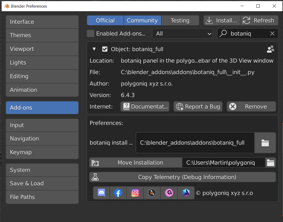Click the Install... button

[222, 20]
